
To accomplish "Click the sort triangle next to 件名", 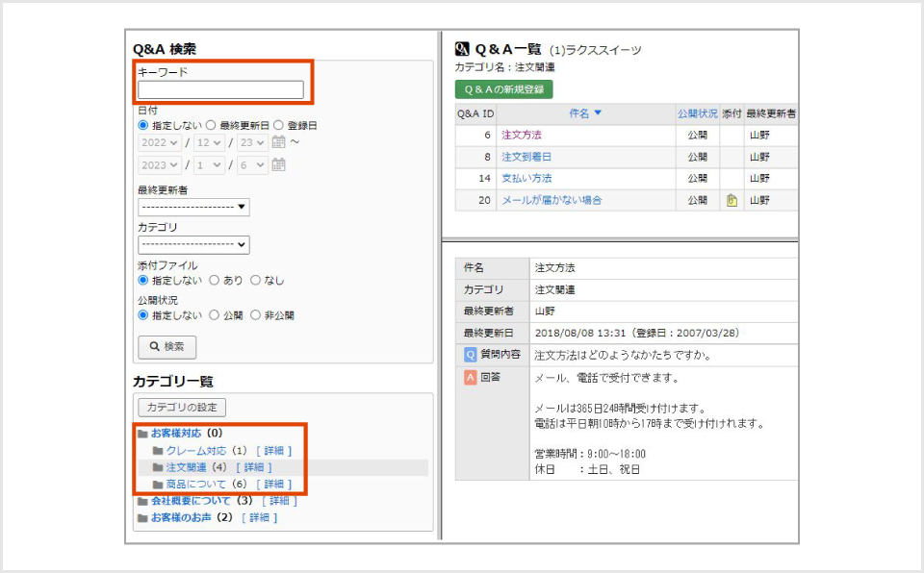I will point(599,114).
